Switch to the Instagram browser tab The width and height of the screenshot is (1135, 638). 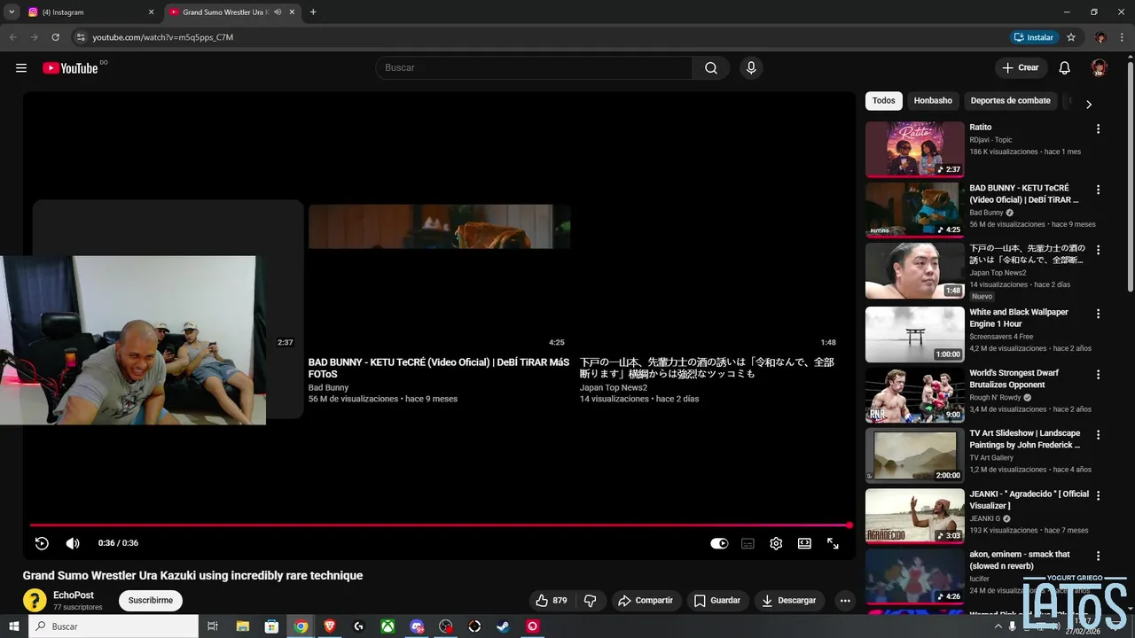pos(89,12)
